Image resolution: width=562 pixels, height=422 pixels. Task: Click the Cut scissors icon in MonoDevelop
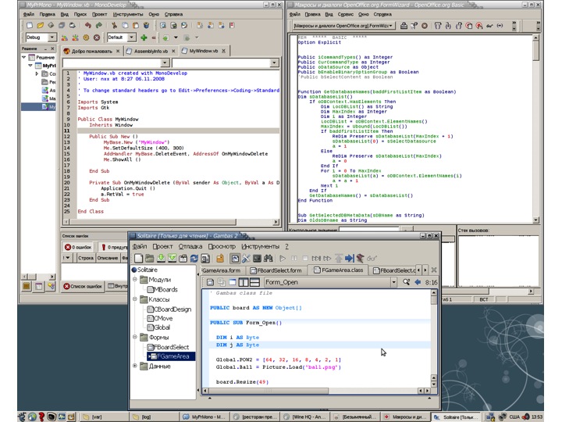[x=114, y=25]
